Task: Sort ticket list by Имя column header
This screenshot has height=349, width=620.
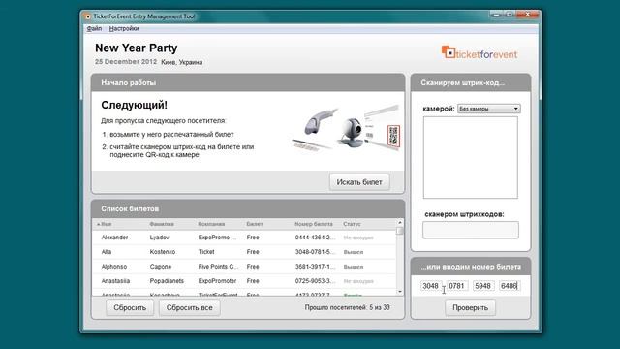Action: point(106,224)
